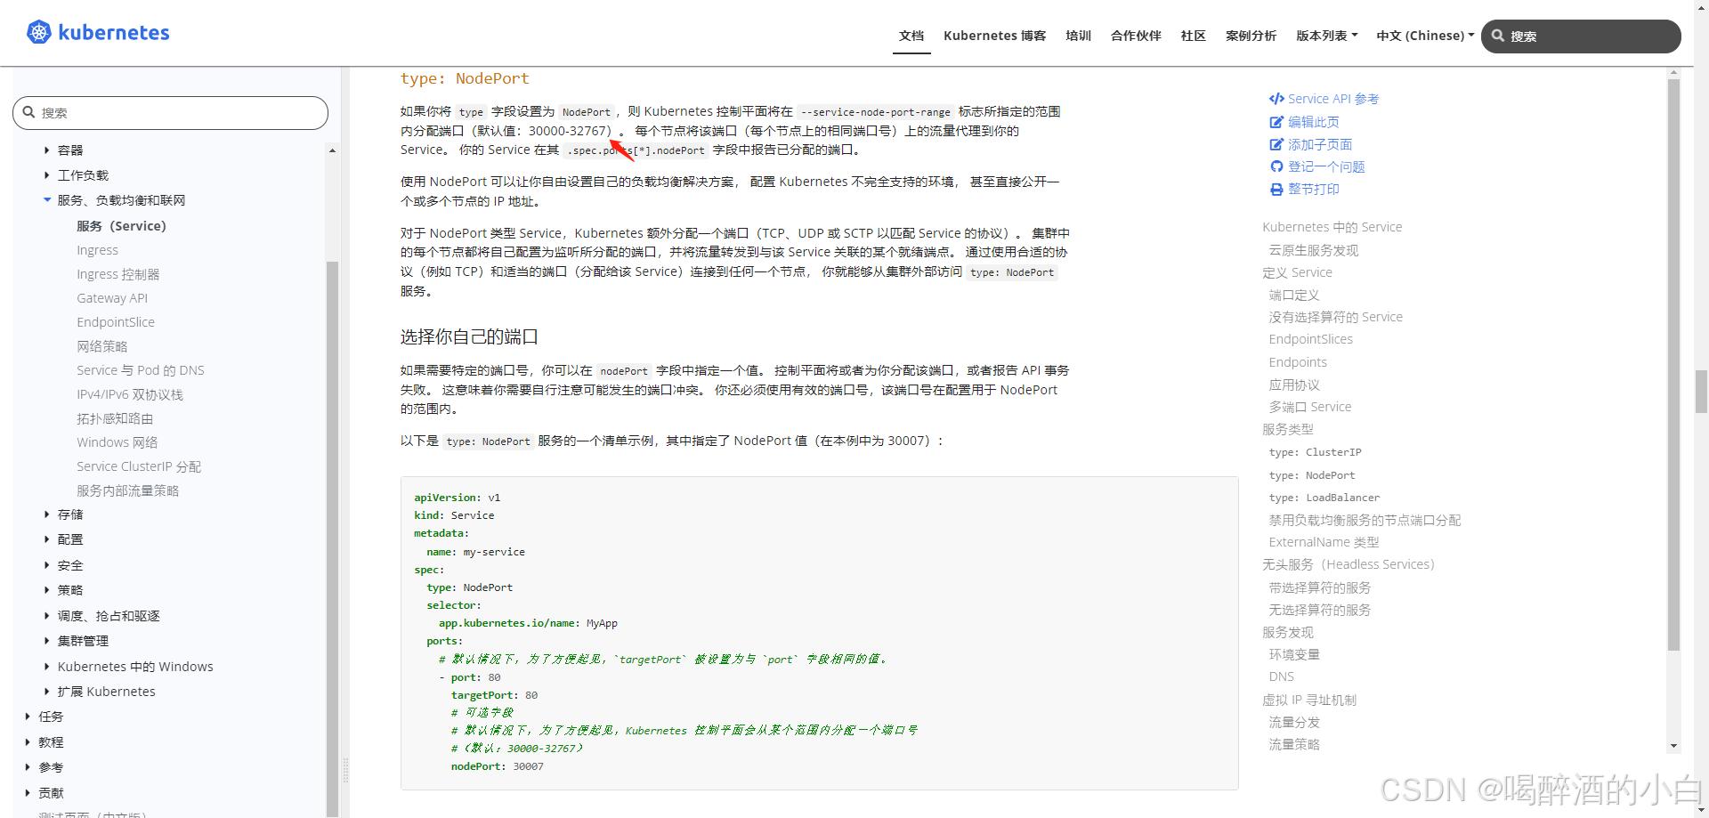Jump to 虚拟 IP 寻址机制 section
Screen dimensions: 1709x818
pos(1309,700)
